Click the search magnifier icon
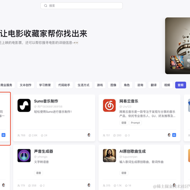This screenshot has width=190, height=190. 46,6
